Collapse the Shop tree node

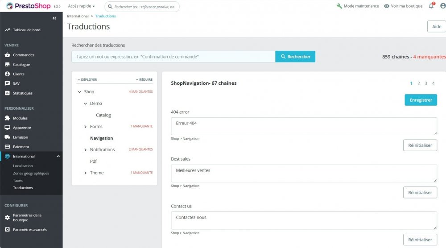[x=79, y=92]
